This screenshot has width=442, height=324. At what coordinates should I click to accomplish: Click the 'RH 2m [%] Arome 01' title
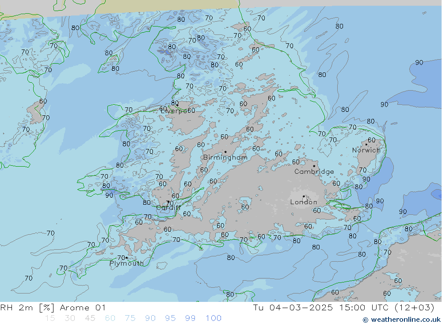[x=53, y=307]
